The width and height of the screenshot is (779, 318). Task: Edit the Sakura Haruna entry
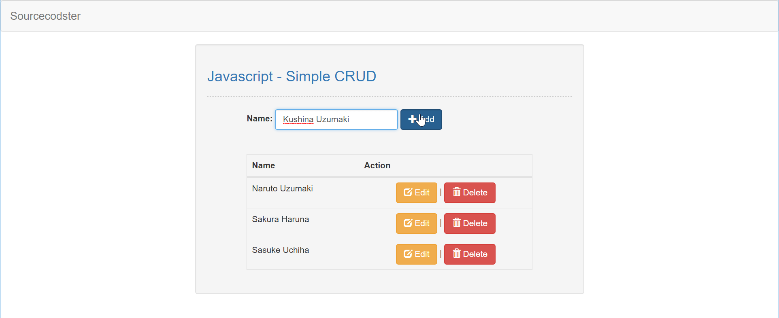click(416, 223)
